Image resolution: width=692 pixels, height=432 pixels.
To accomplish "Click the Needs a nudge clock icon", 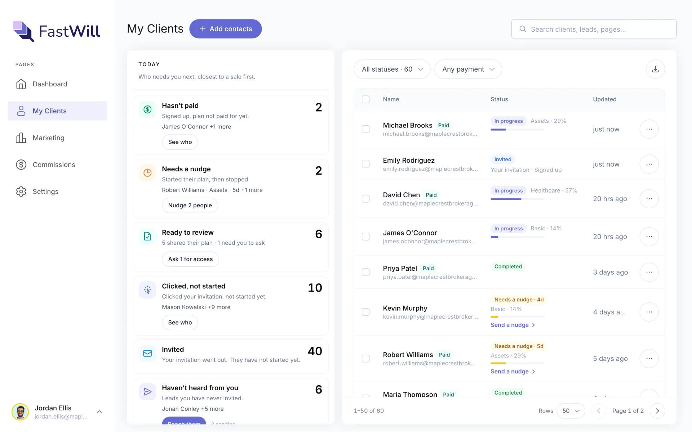I will point(147,173).
